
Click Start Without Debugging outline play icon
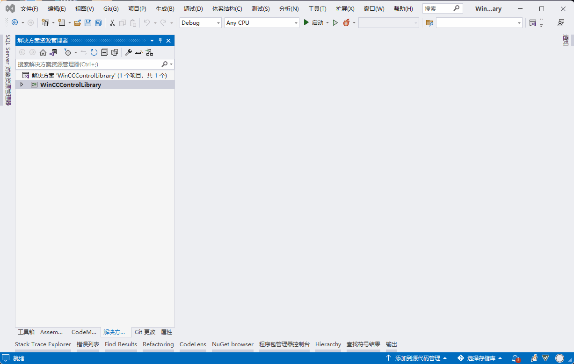335,22
